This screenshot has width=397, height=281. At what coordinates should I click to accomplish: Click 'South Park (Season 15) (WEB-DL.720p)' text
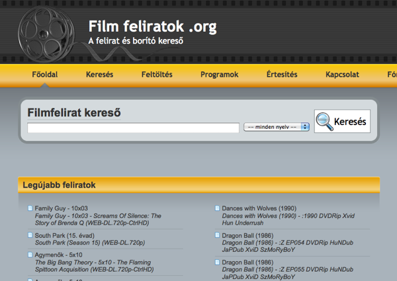(90, 243)
